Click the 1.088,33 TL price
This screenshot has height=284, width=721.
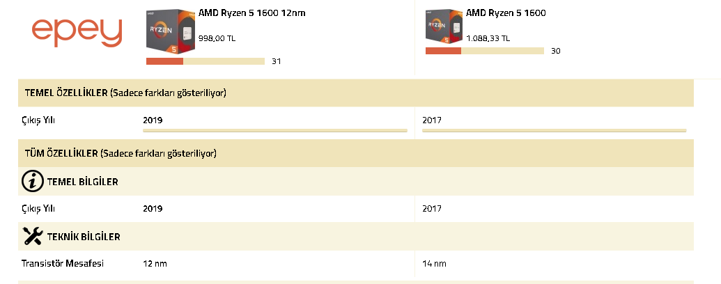point(488,38)
